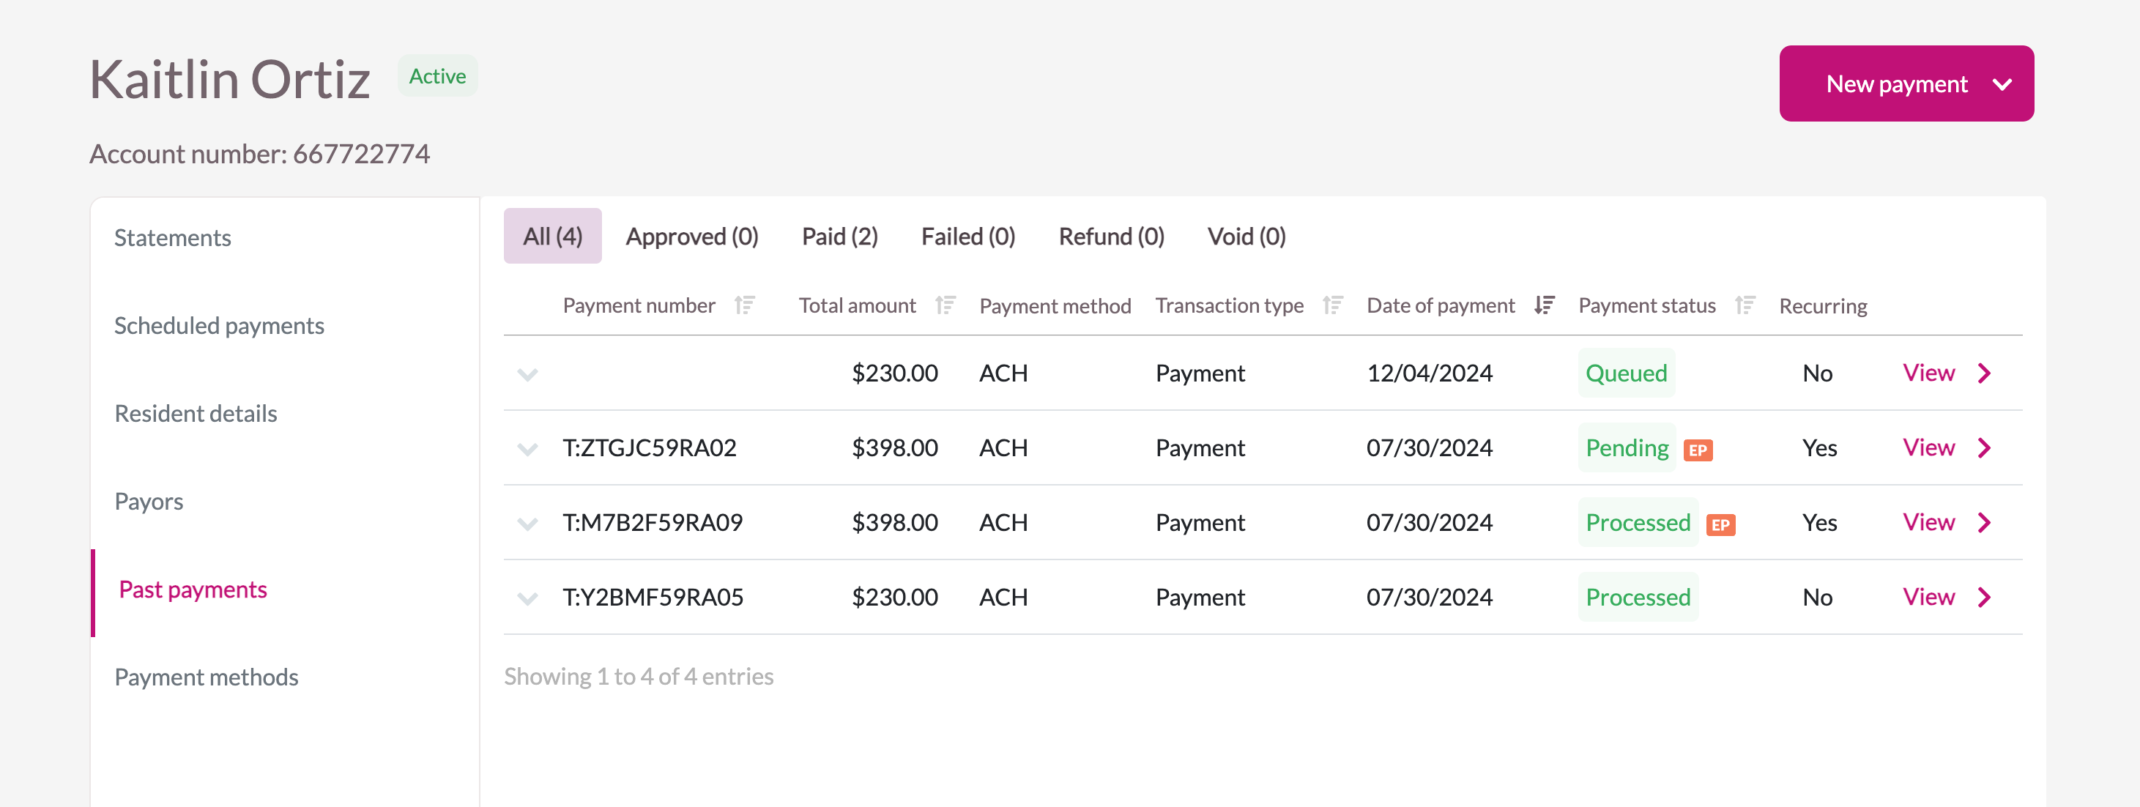The height and width of the screenshot is (807, 2140).
Task: Click arrow icon for Queued payment row
Action: 1985,373
